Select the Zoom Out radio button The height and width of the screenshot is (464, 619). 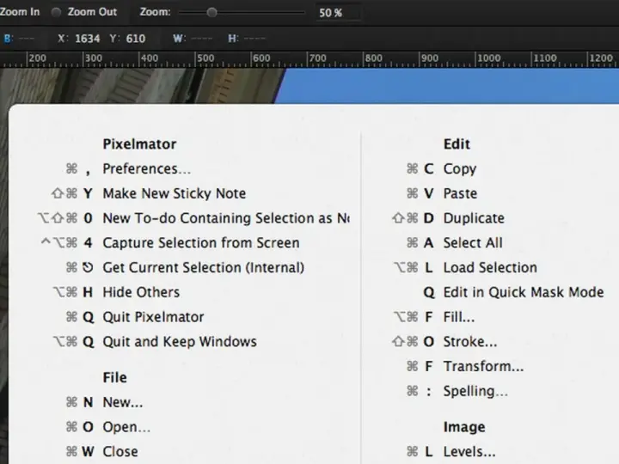pyautogui.click(x=57, y=13)
